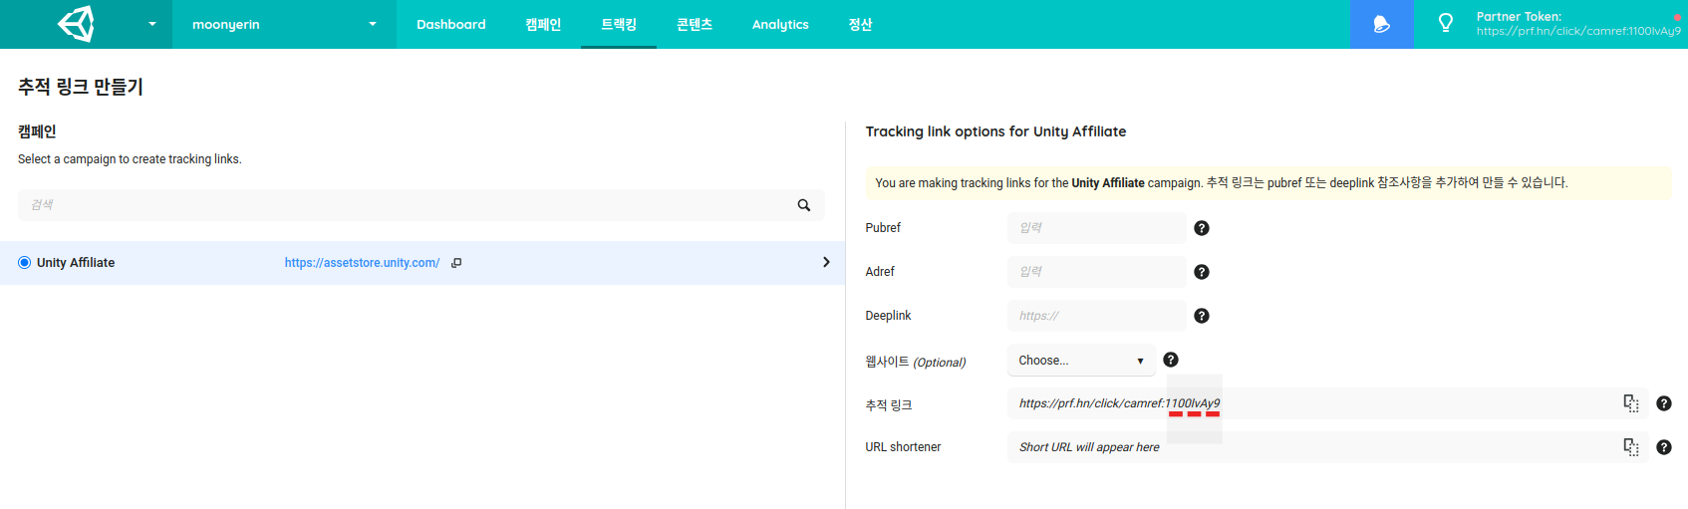The width and height of the screenshot is (1688, 509).
Task: Show the Adref help tooltip icon
Action: [1202, 272]
